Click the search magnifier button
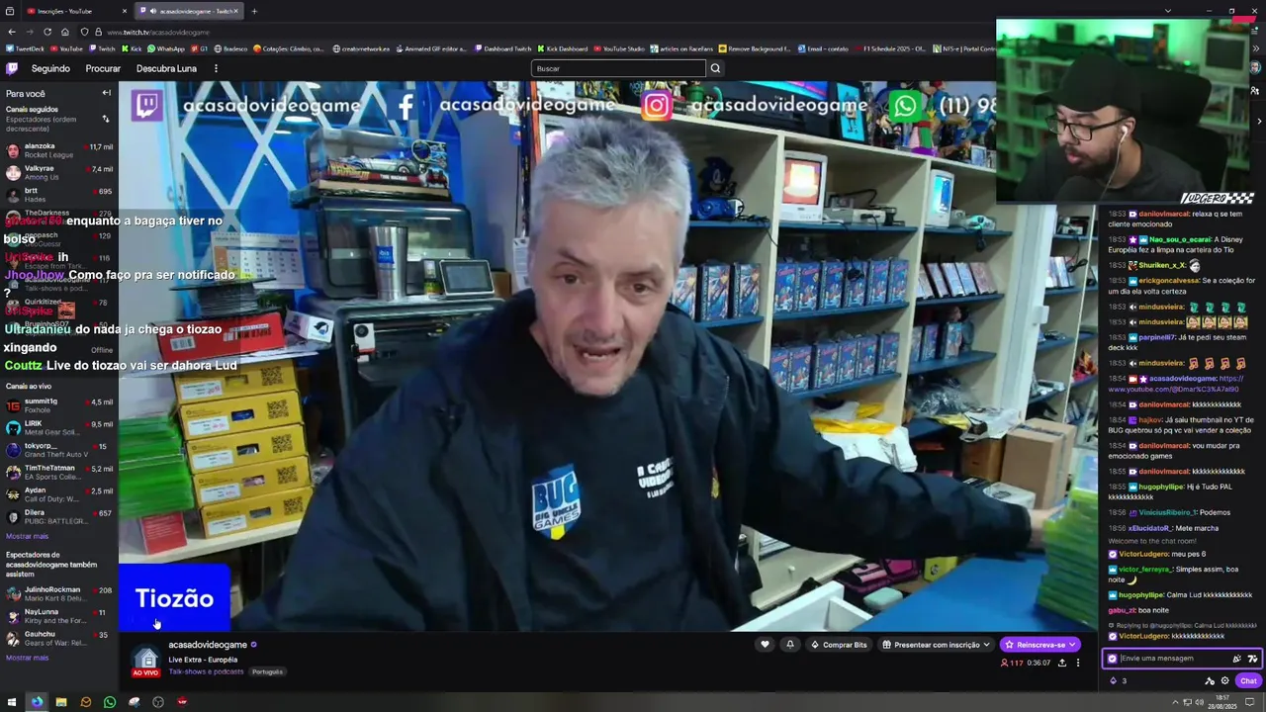Screen dimensions: 1266x712 click(715, 68)
